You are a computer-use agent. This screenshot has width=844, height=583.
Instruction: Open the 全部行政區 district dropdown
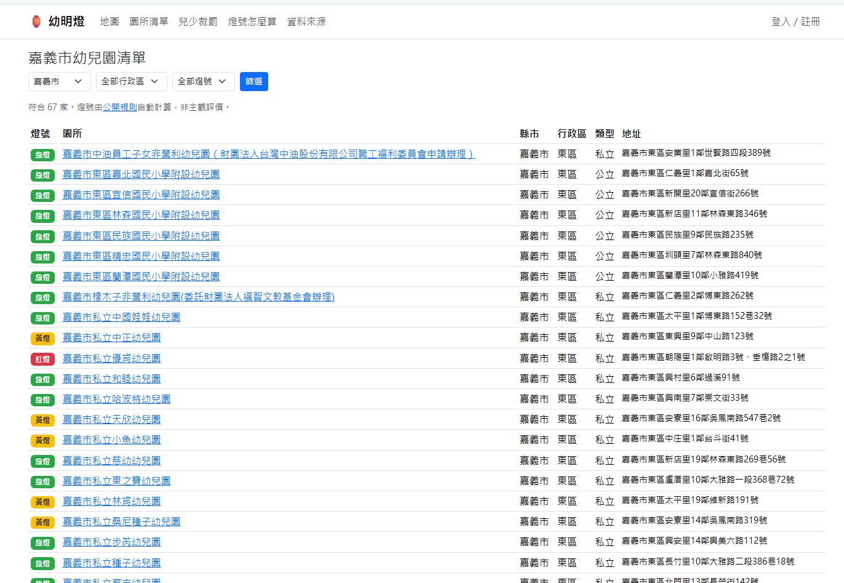tap(132, 81)
